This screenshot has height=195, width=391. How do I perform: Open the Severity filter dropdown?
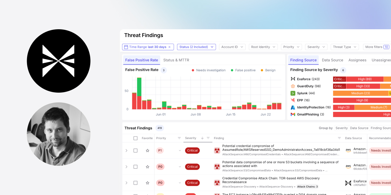[x=316, y=47]
